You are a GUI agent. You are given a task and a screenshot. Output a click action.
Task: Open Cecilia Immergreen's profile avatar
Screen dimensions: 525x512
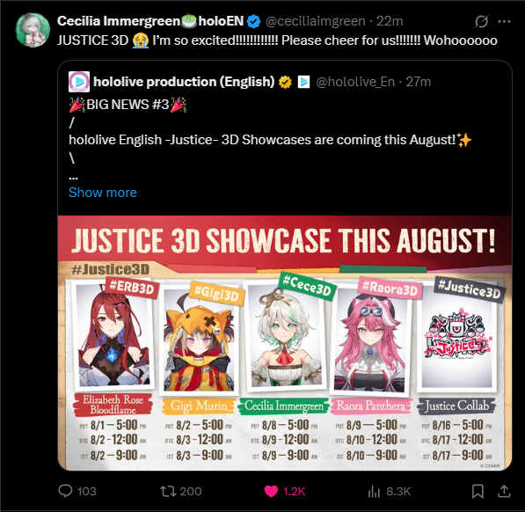coord(33,30)
